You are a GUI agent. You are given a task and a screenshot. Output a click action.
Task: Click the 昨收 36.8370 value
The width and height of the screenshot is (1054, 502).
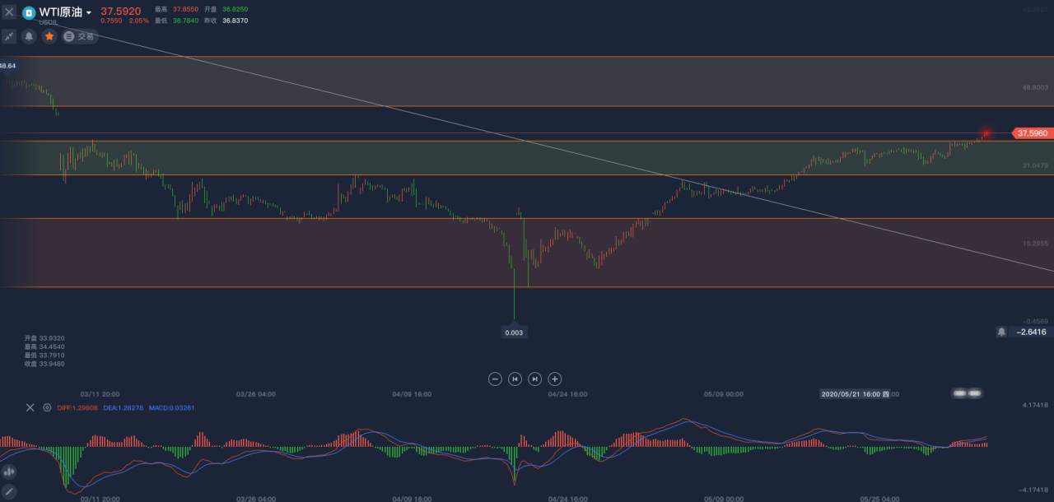(x=226, y=20)
